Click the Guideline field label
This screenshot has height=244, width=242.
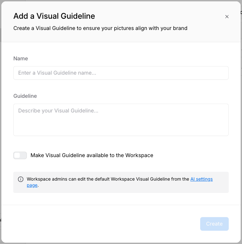coord(25,96)
